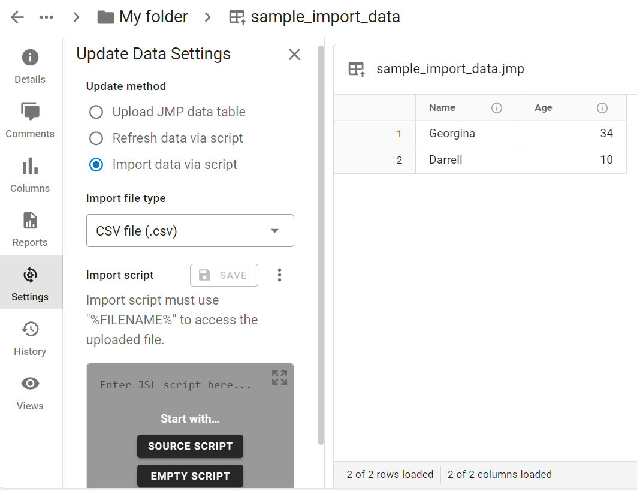
Task: View the History side panel
Action: 30,338
